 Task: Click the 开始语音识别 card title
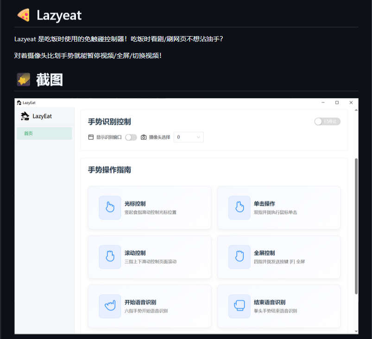pos(140,302)
